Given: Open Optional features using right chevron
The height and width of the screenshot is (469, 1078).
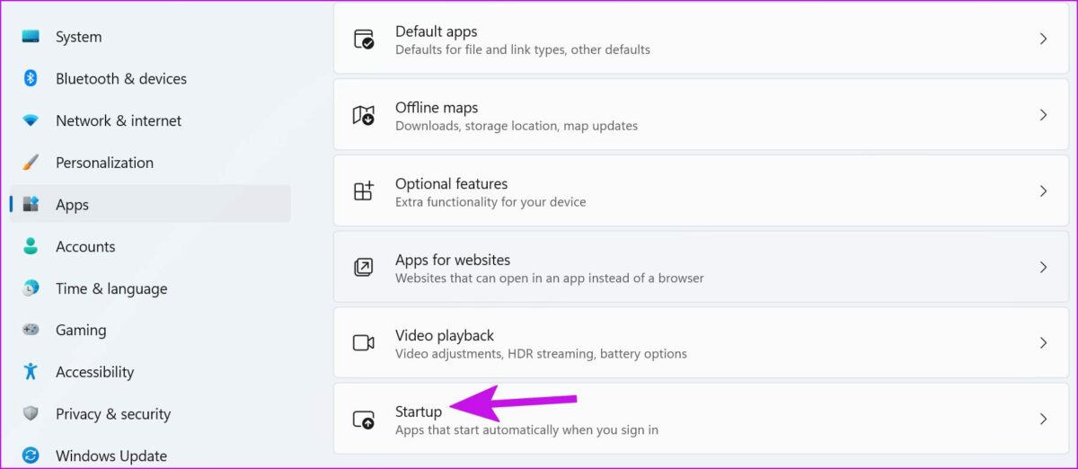Looking at the screenshot, I should [x=1043, y=191].
